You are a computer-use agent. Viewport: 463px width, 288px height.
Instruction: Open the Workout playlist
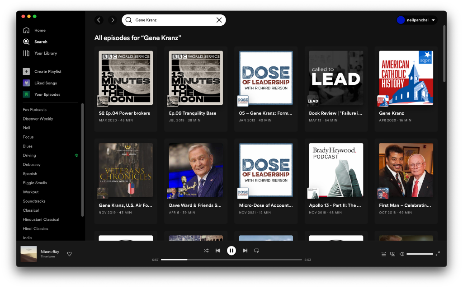(31, 192)
